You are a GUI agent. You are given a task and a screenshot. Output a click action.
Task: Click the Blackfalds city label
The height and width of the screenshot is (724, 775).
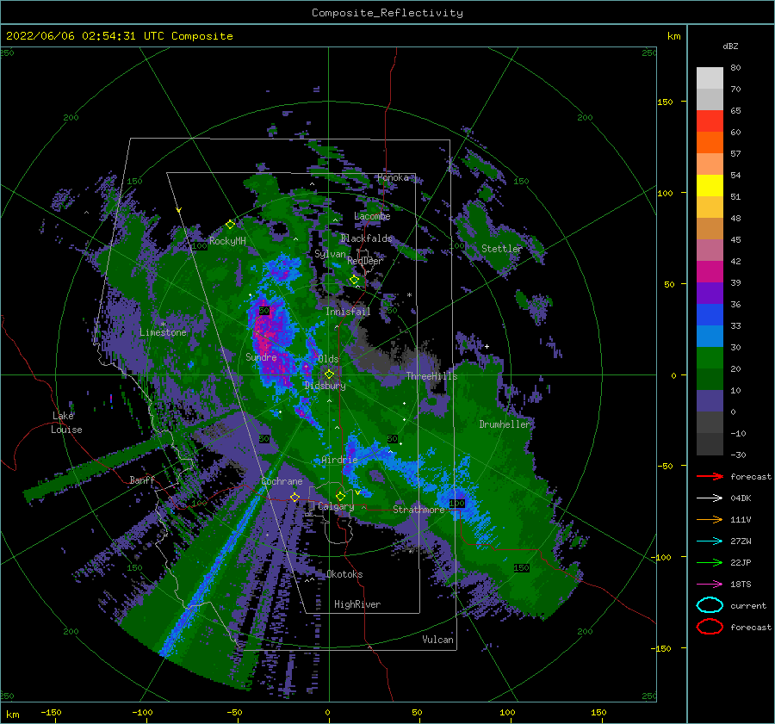(366, 238)
